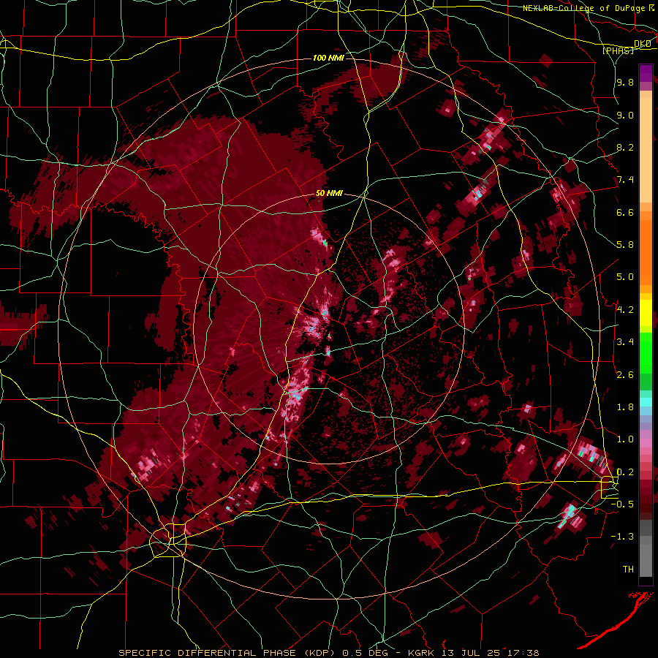Click the 100 NMI range ring label

(328, 58)
